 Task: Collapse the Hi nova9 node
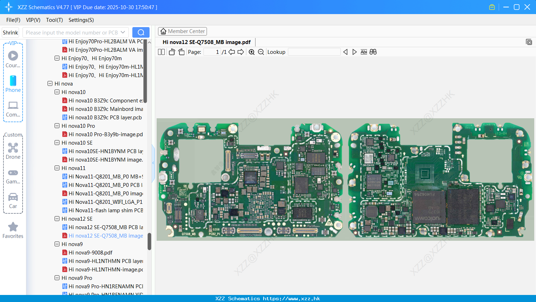(x=57, y=244)
